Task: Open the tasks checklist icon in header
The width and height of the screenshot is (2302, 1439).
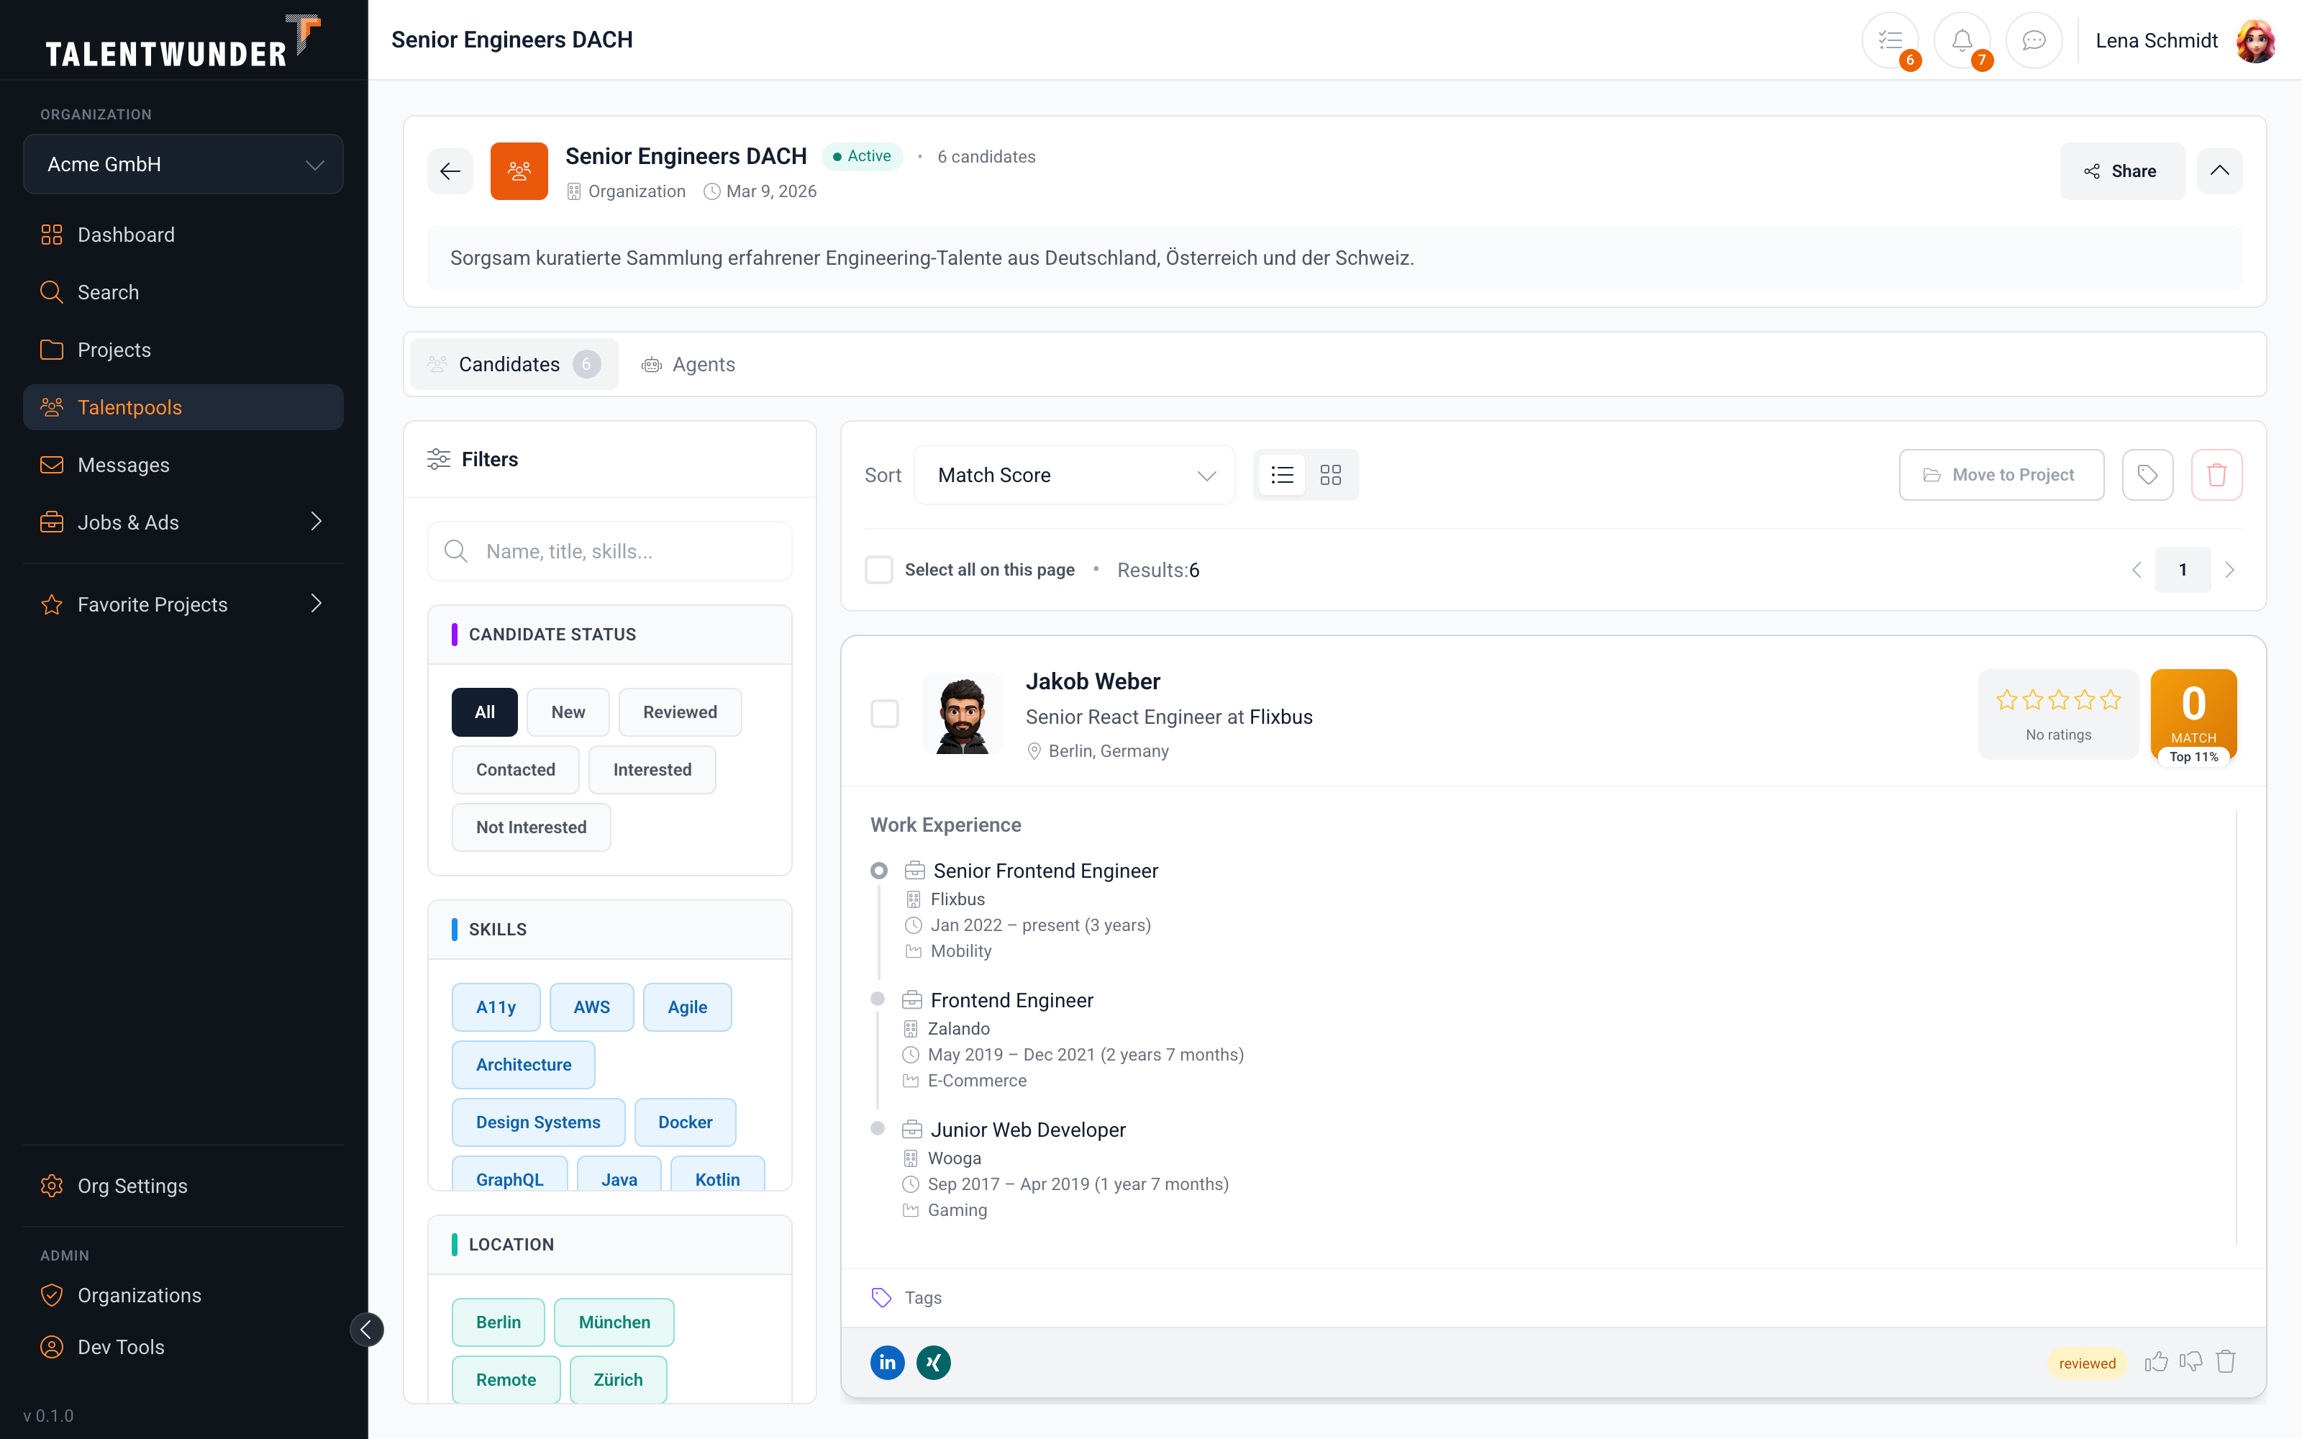Action: (1890, 40)
